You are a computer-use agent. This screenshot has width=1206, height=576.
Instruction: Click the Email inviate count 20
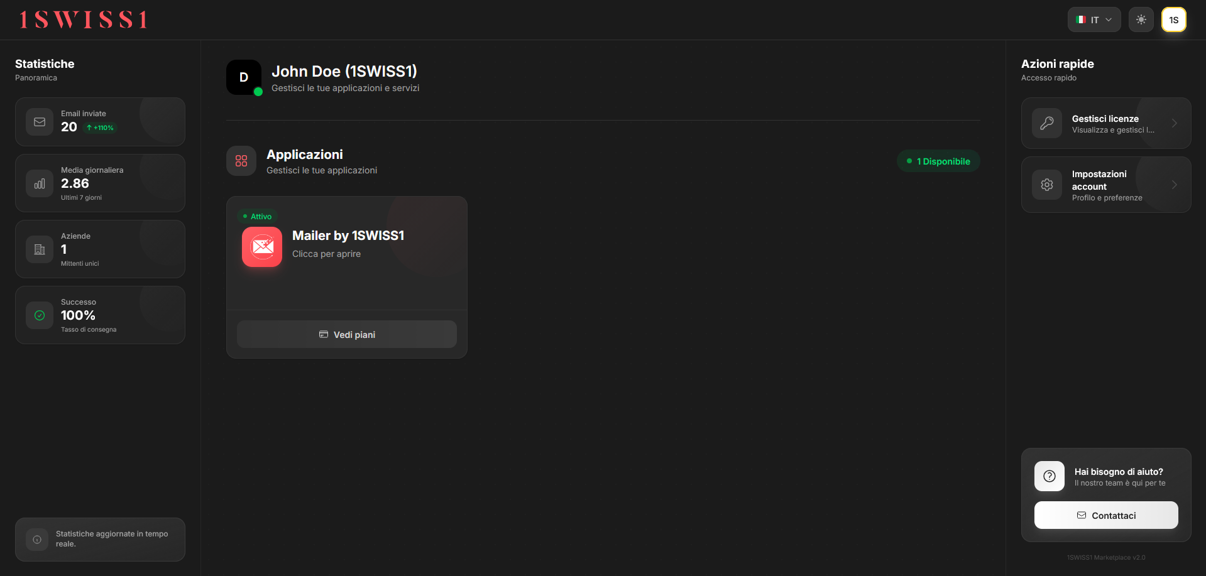click(x=69, y=127)
